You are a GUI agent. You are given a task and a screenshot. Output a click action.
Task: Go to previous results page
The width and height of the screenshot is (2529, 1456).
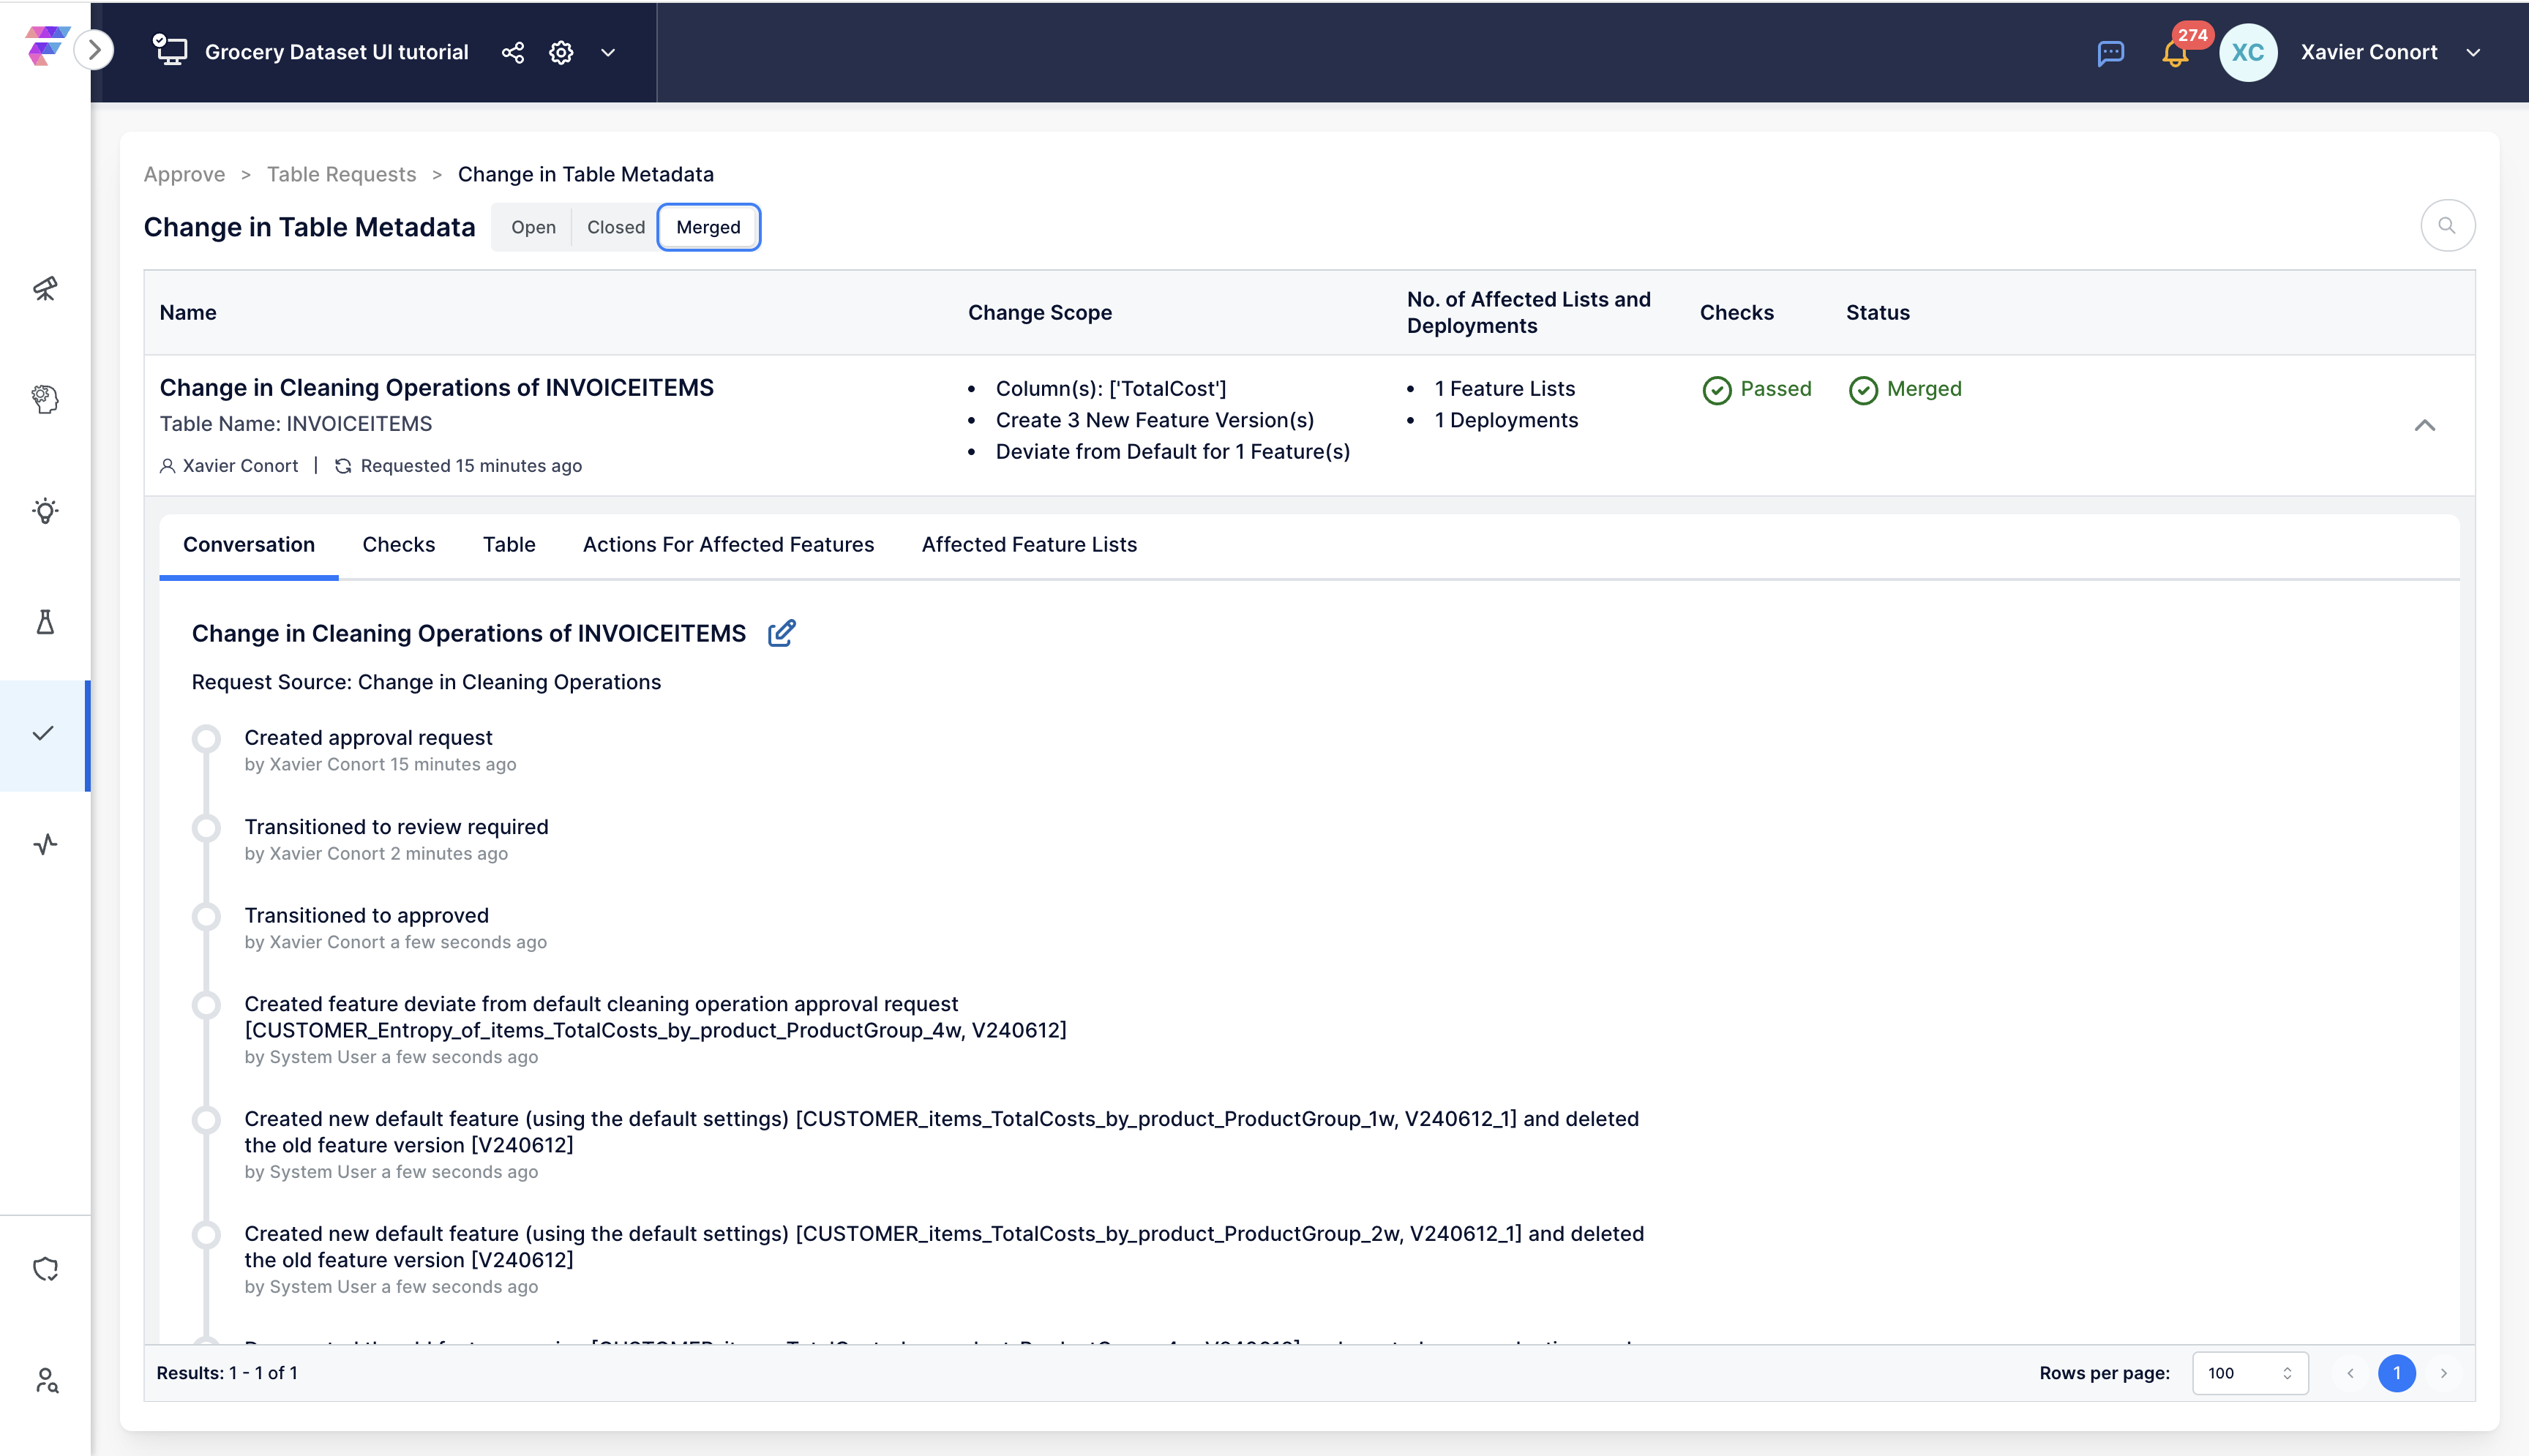click(2350, 1374)
